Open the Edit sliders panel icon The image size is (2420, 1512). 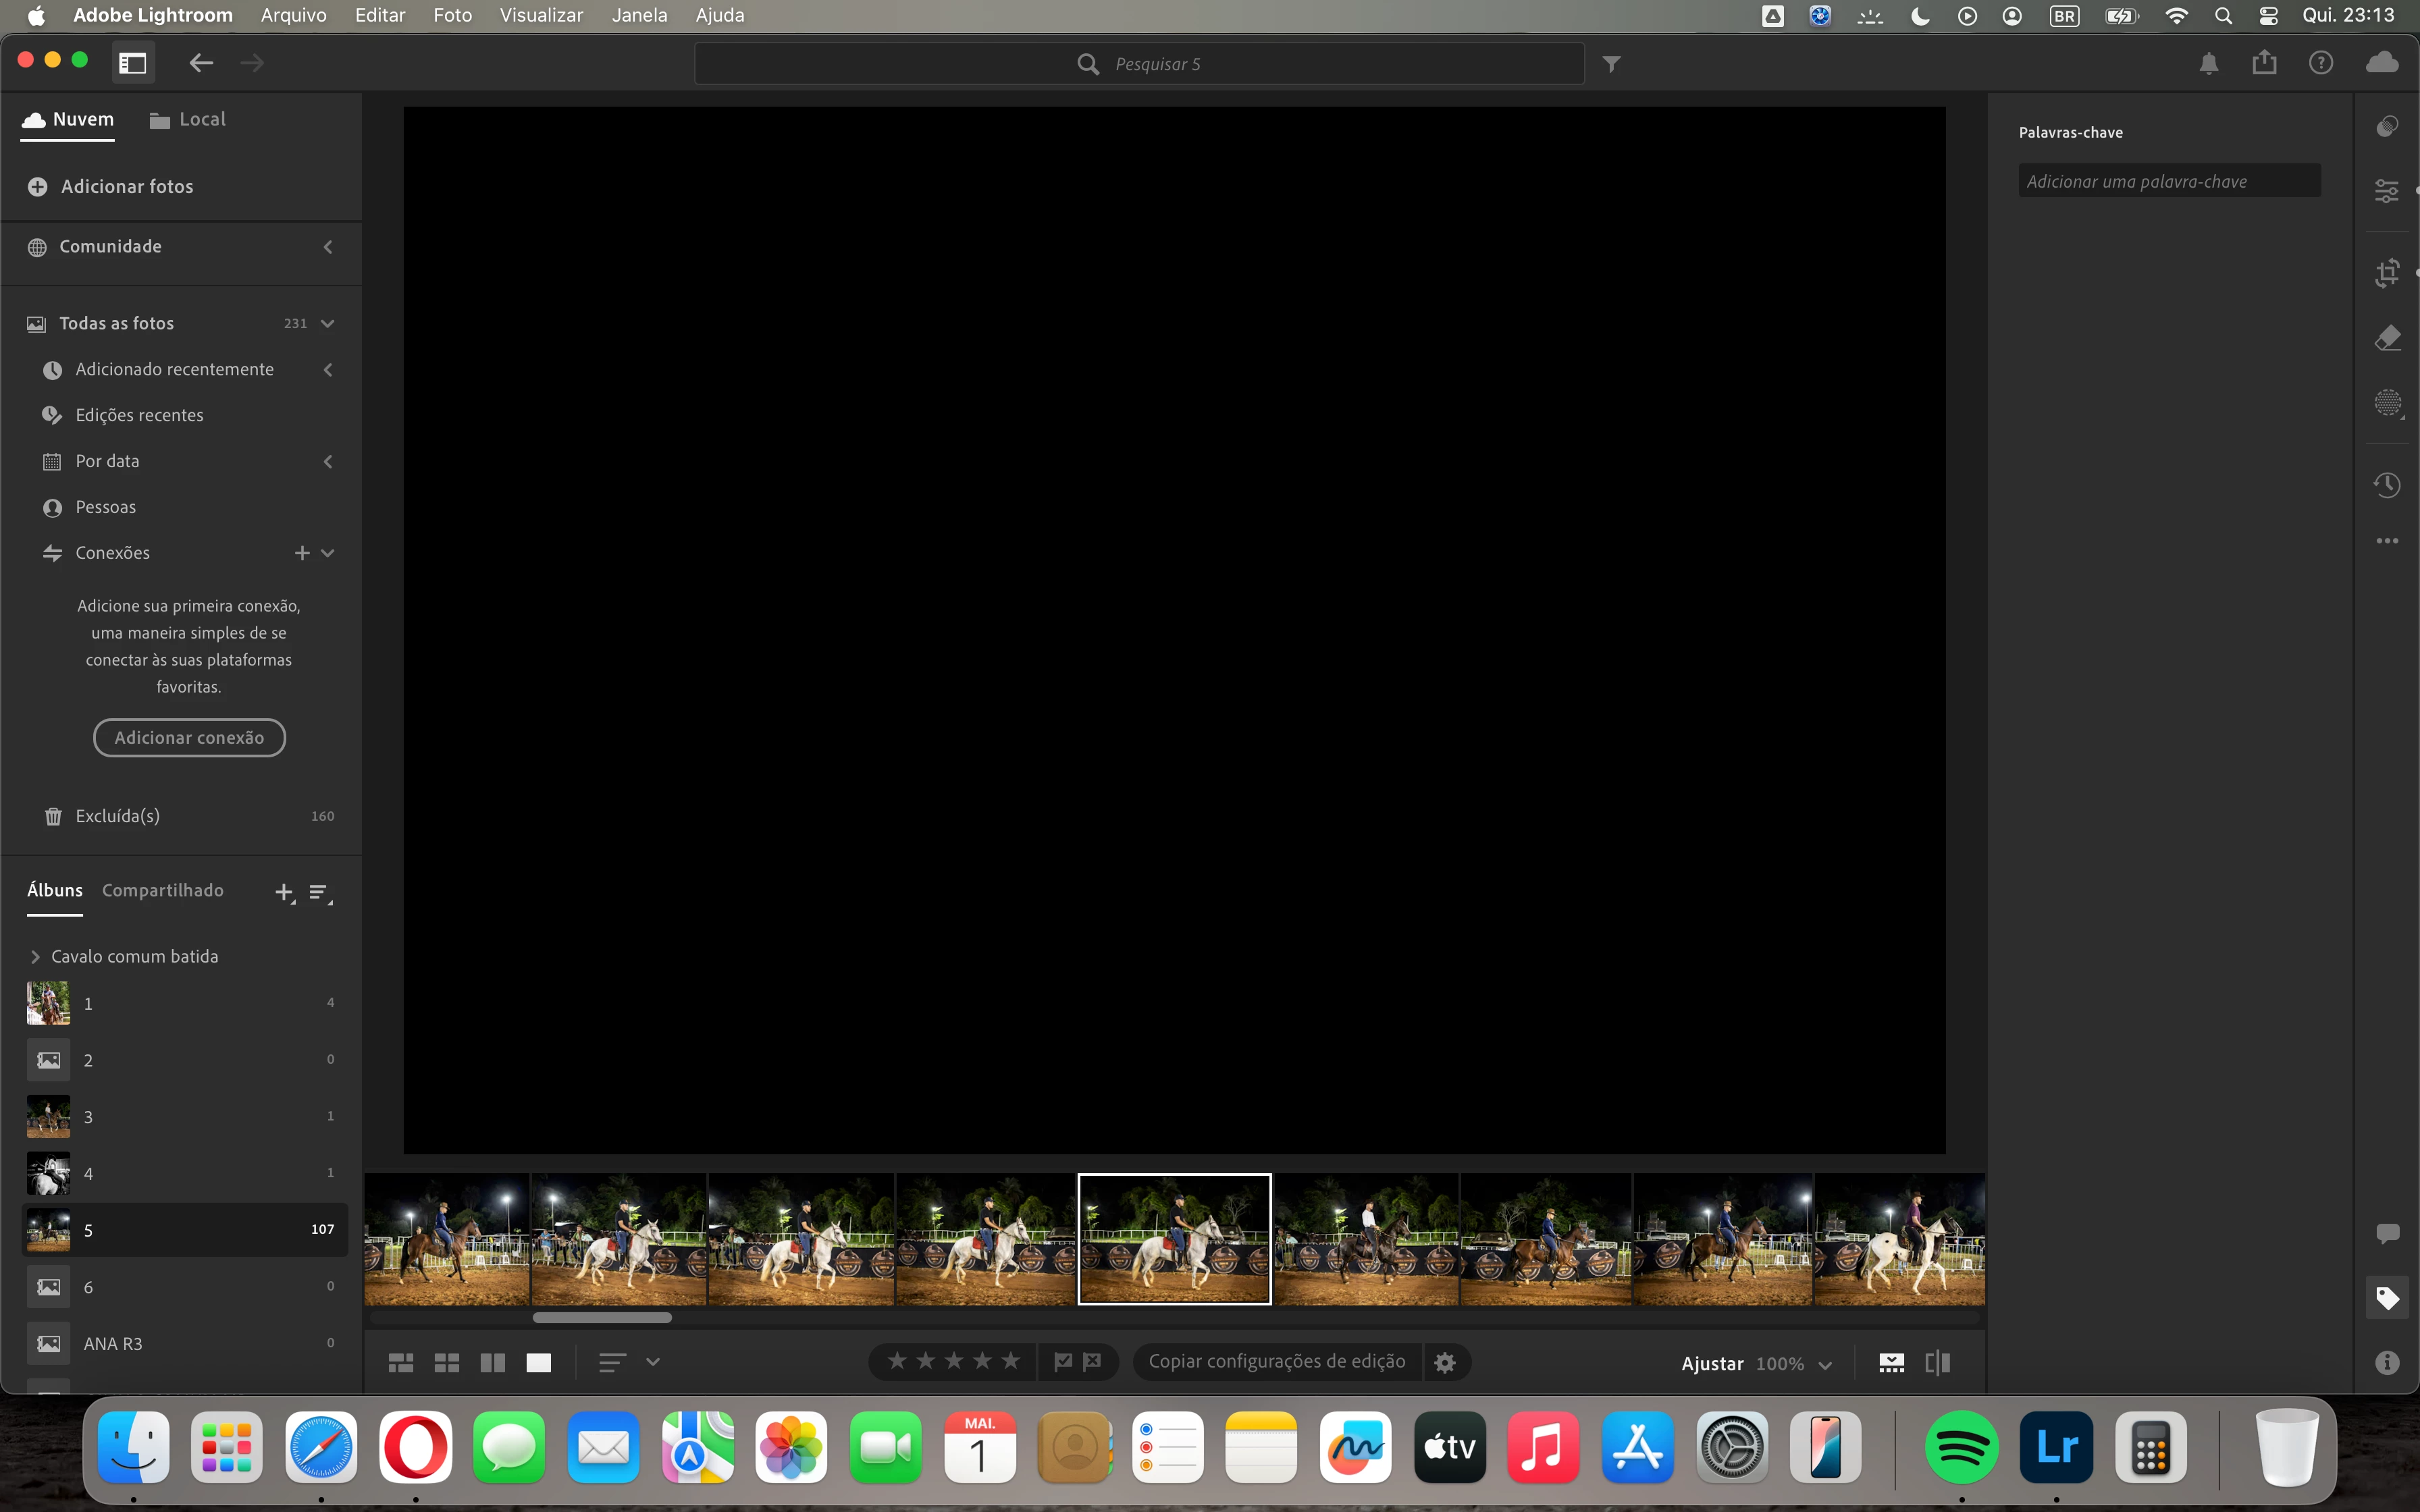click(2387, 190)
